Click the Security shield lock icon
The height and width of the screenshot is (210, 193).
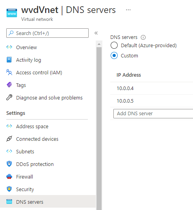click(9, 189)
